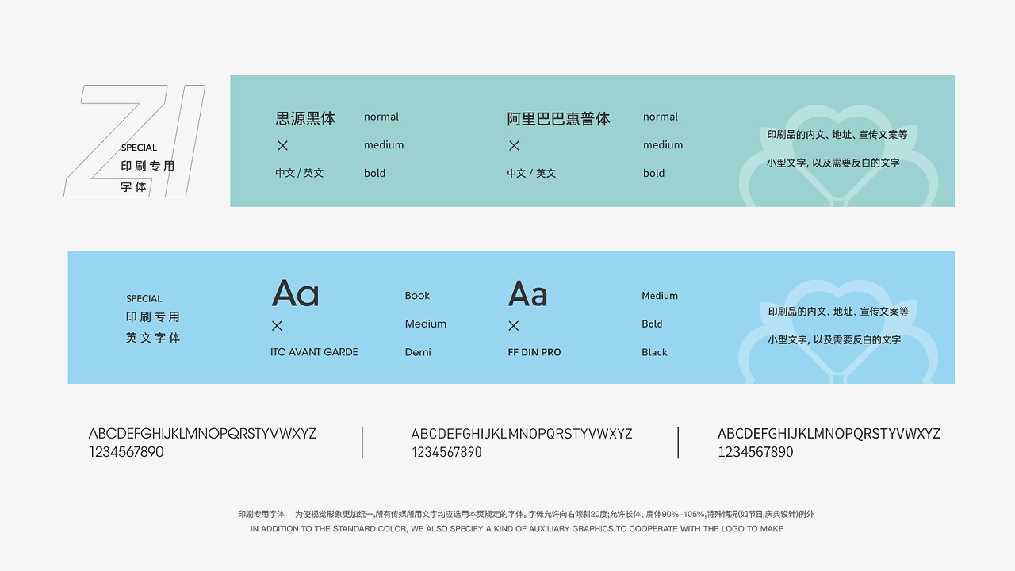
Task: Click 中文 / 英文 under 阿里巴巴惠普体
Action: click(x=531, y=173)
